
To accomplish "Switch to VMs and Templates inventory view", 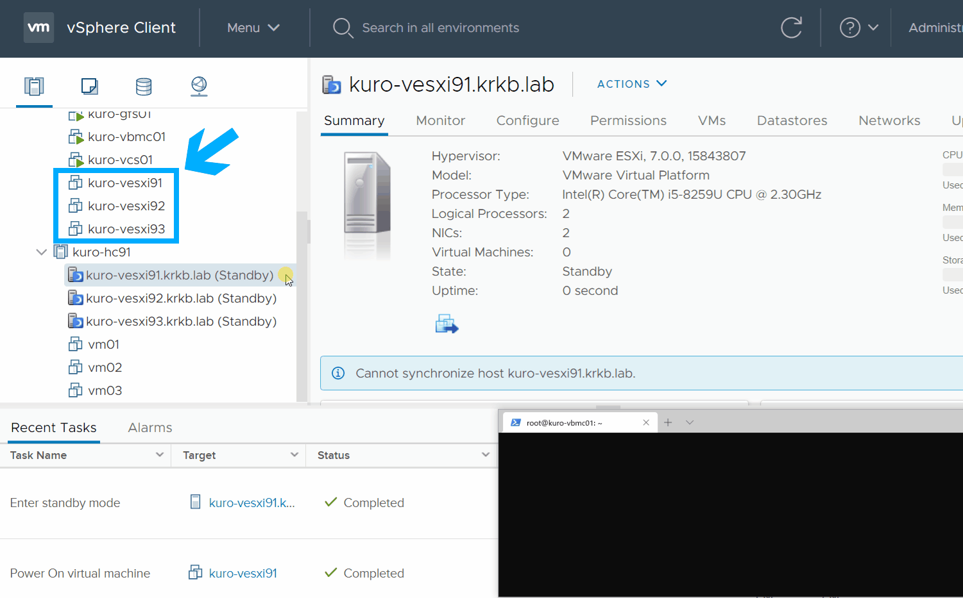I will [x=89, y=86].
